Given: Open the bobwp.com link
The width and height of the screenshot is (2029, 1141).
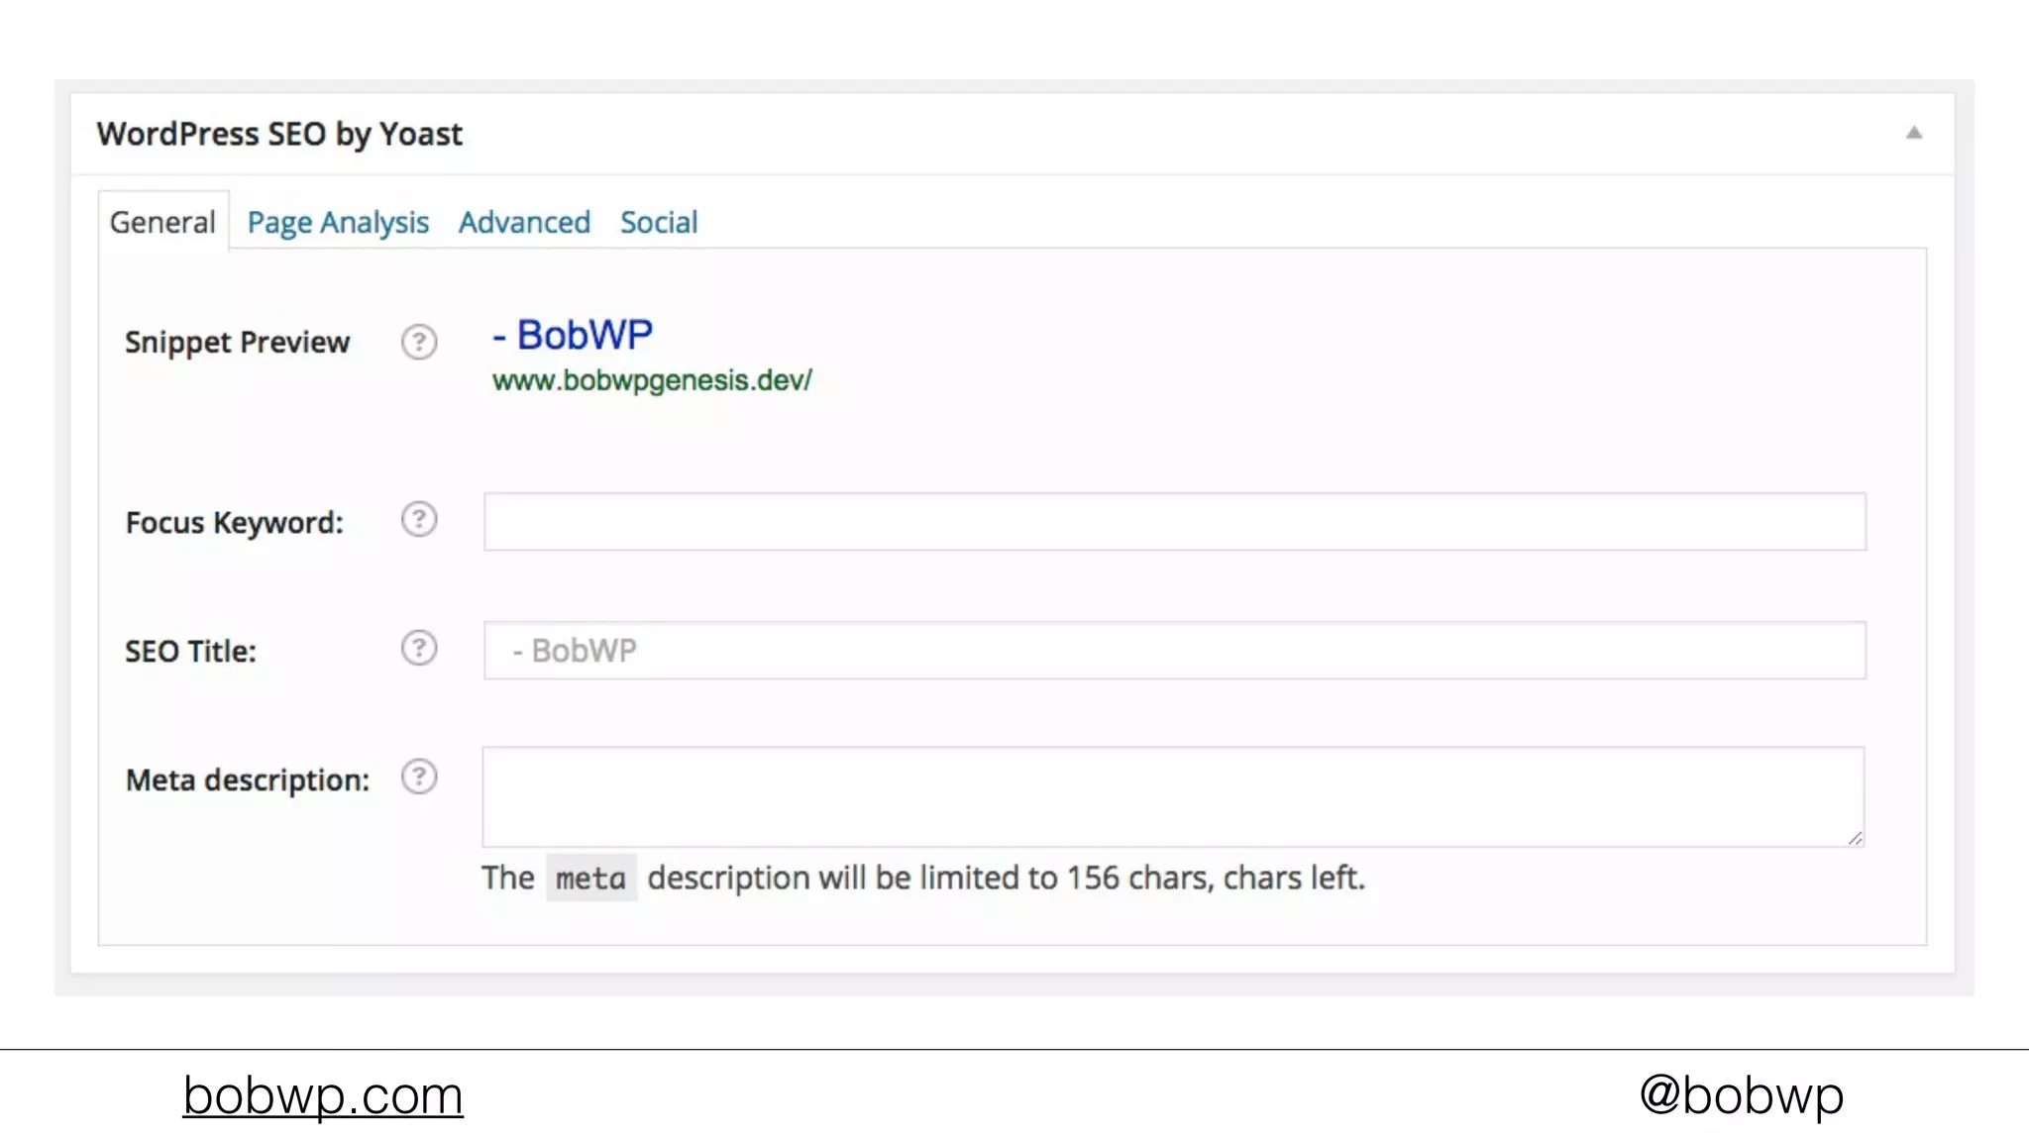Looking at the screenshot, I should pos(323,1095).
